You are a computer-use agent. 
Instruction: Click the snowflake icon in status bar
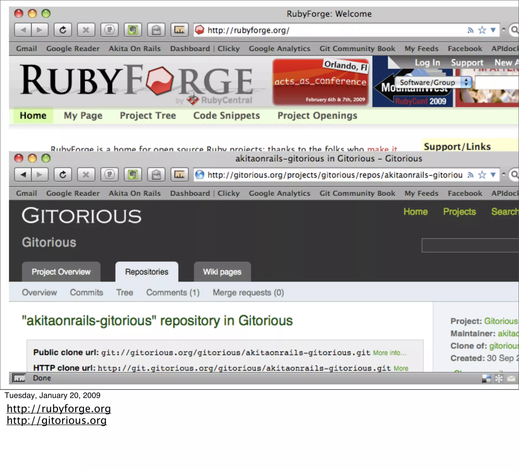(x=499, y=378)
